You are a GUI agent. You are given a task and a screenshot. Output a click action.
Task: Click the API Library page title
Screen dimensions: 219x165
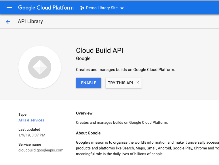coord(30,21)
